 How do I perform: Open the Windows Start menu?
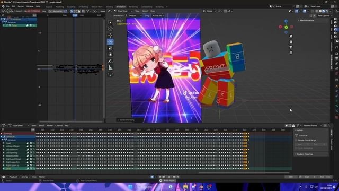(130, 187)
